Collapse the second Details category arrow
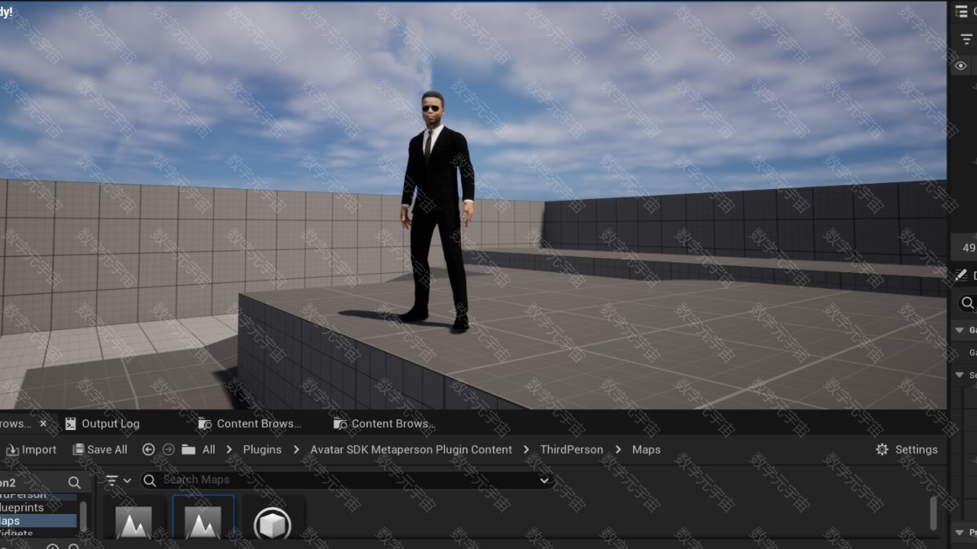Viewport: 977px width, 549px height. (959, 375)
